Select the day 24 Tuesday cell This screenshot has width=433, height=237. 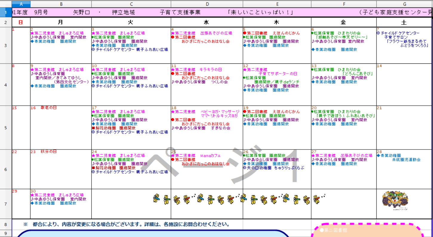coord(131,169)
